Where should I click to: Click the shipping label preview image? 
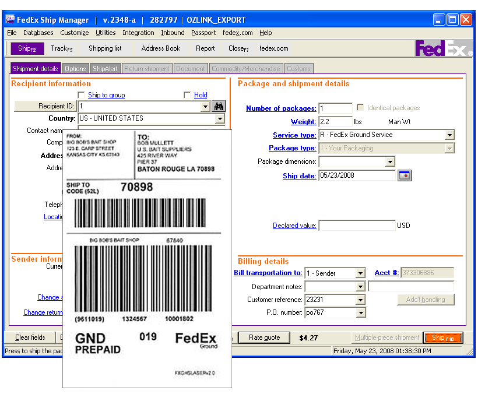point(147,259)
